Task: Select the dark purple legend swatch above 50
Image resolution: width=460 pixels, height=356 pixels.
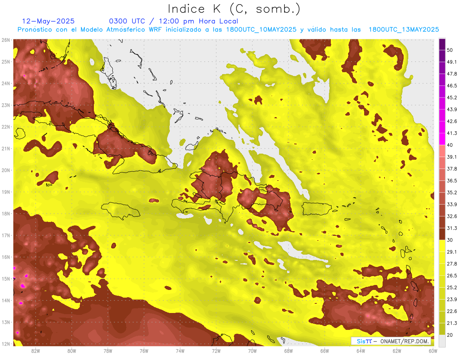Action: [442, 44]
